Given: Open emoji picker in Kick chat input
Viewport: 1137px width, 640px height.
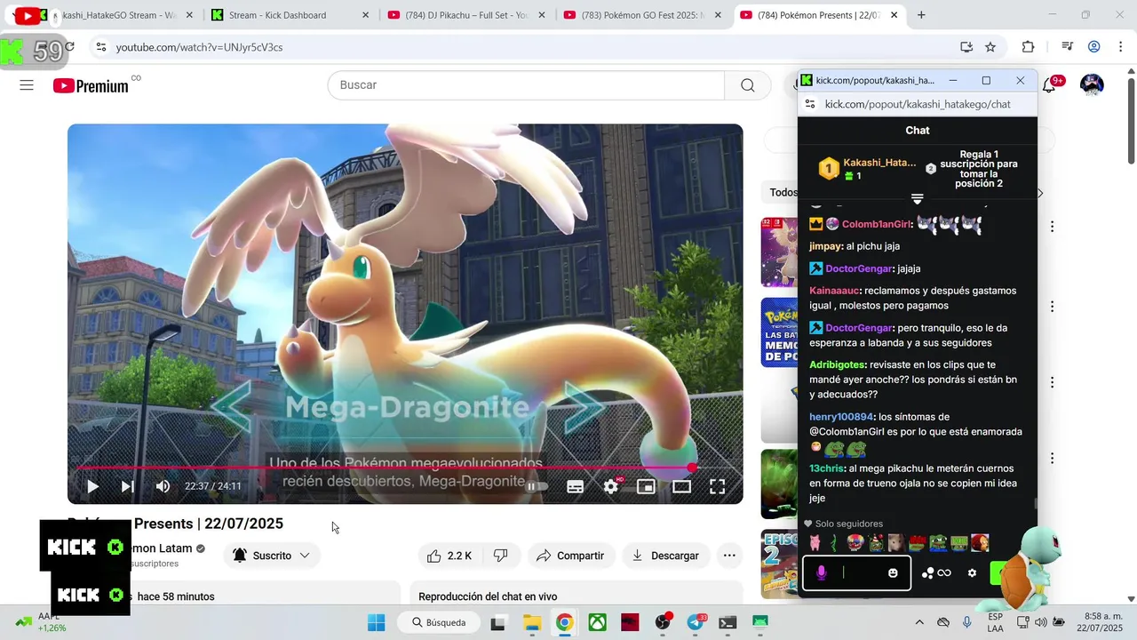Looking at the screenshot, I should click(893, 573).
